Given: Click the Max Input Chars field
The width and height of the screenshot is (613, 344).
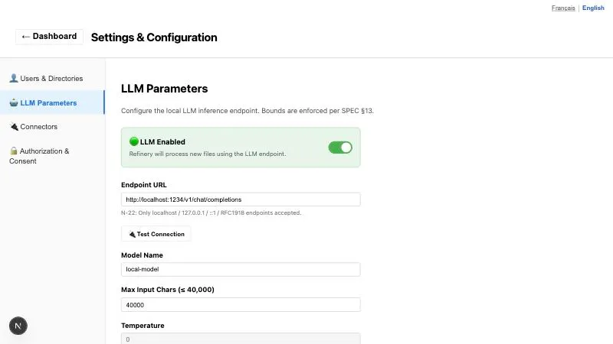Looking at the screenshot, I should point(241,304).
